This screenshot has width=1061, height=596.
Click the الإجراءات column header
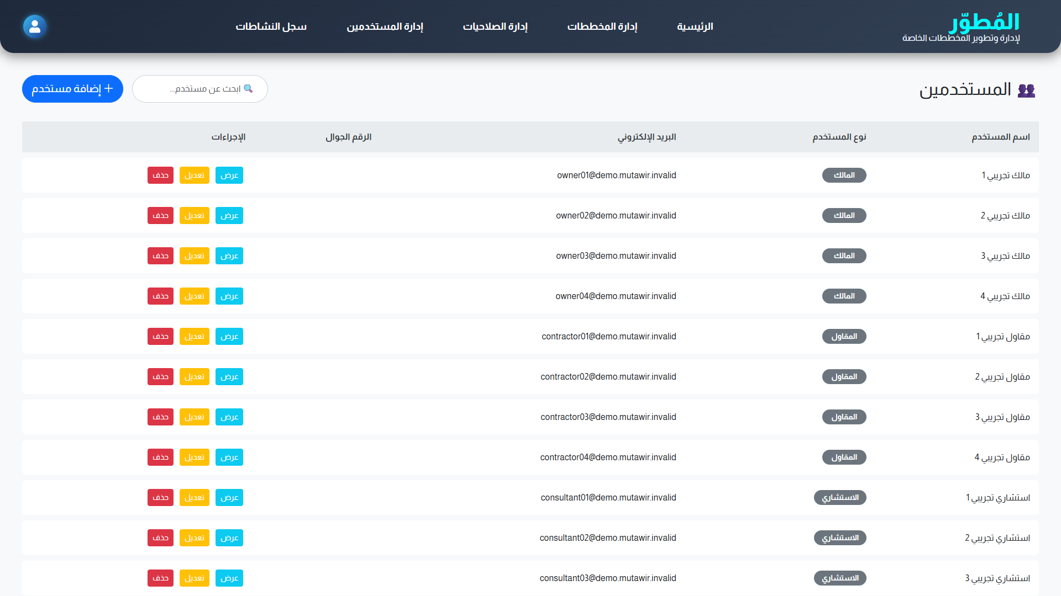click(228, 137)
